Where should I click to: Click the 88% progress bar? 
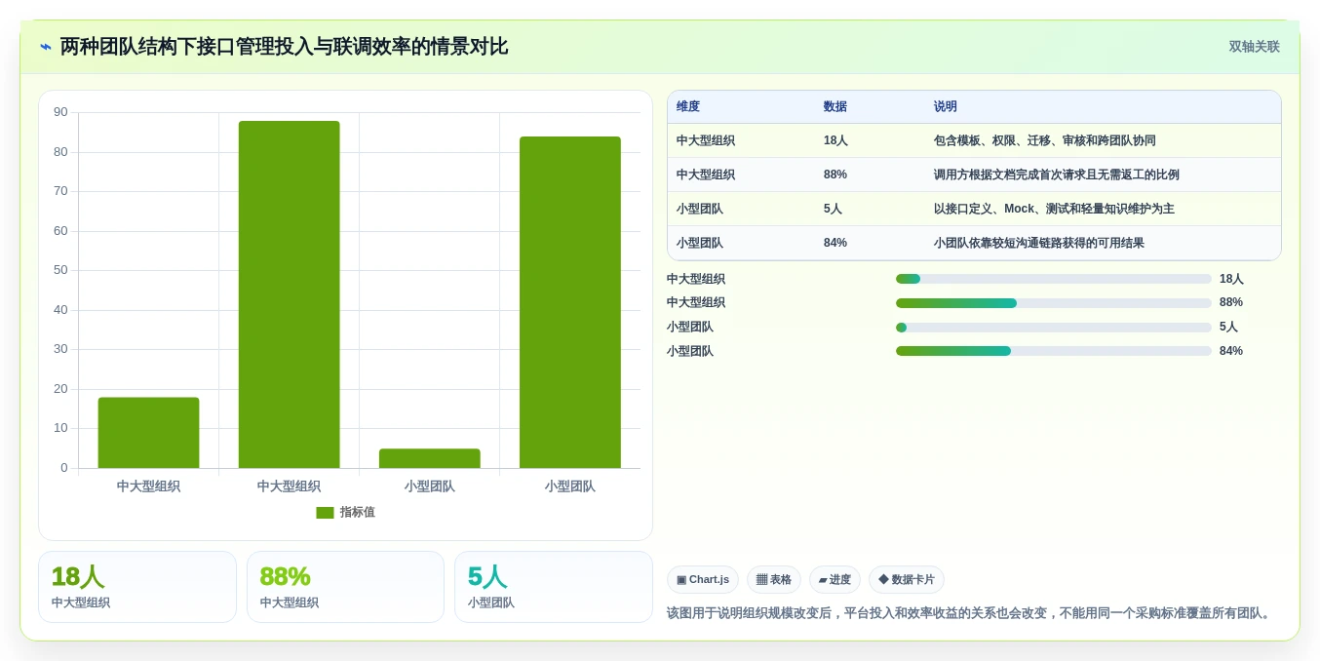tap(1054, 303)
